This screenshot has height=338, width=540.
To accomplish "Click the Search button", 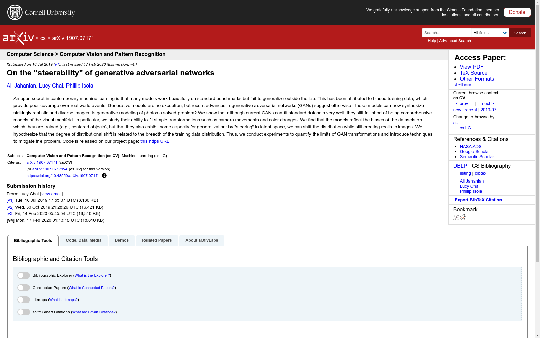I will point(520,33).
